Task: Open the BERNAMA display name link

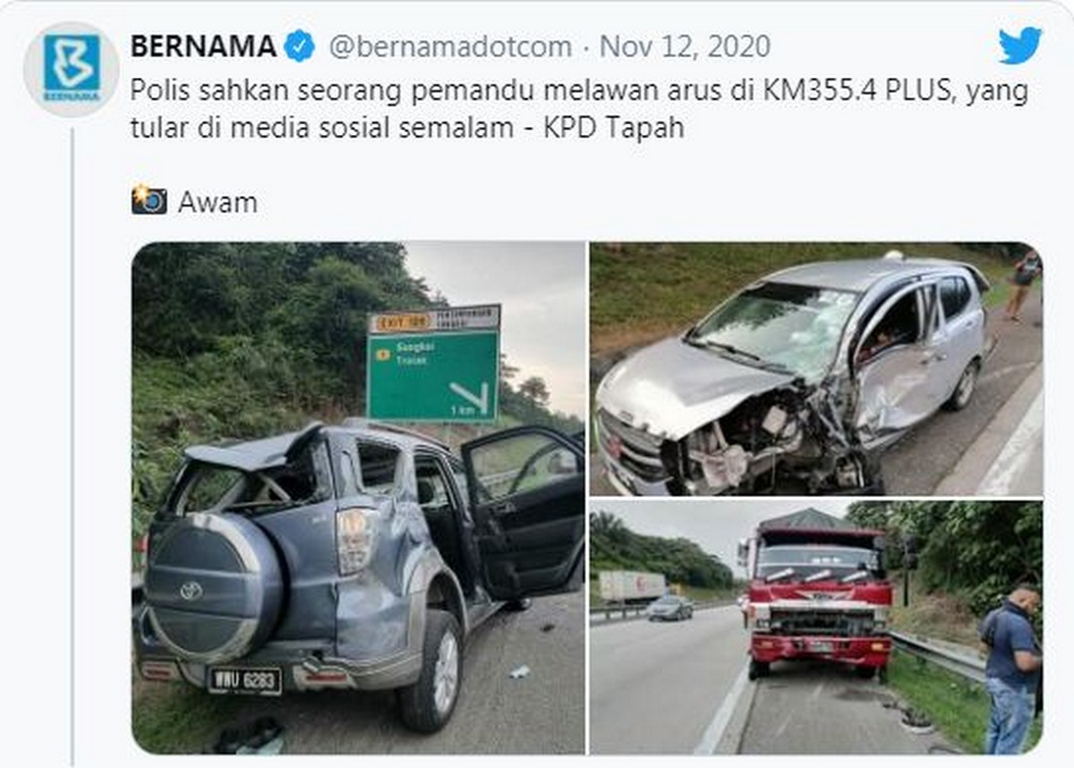Action: pyautogui.click(x=204, y=46)
